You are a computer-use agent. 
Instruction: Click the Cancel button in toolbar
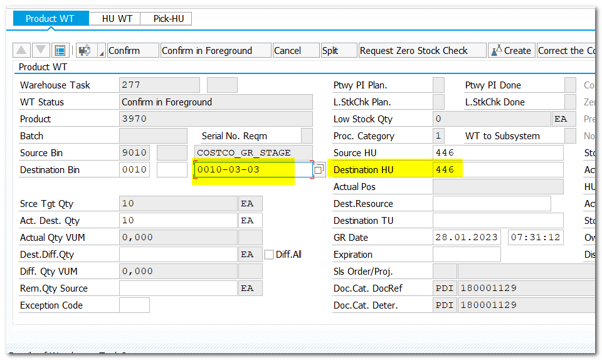288,51
